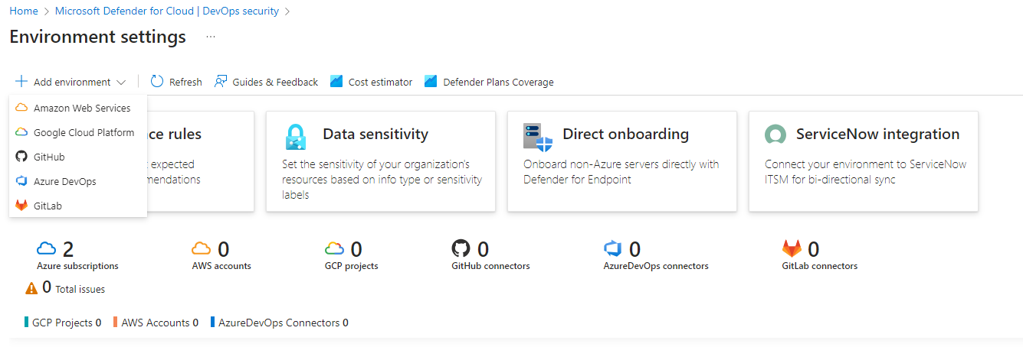Choose Google Cloud Platform environment option
The height and width of the screenshot is (347, 1023).
pyautogui.click(x=83, y=132)
